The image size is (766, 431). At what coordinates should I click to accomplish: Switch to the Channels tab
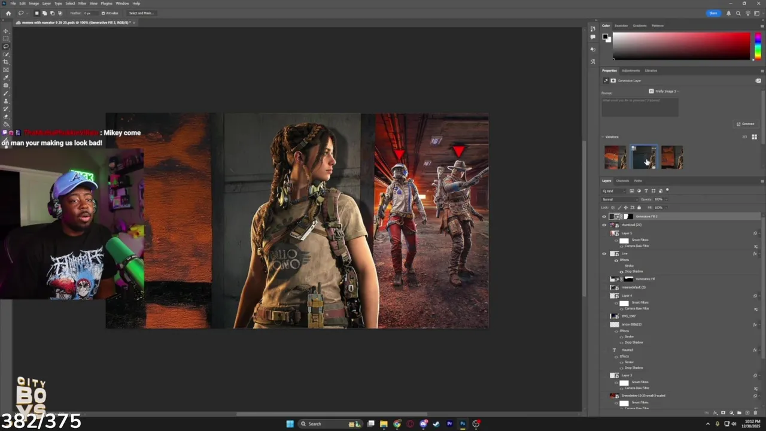[x=622, y=181]
